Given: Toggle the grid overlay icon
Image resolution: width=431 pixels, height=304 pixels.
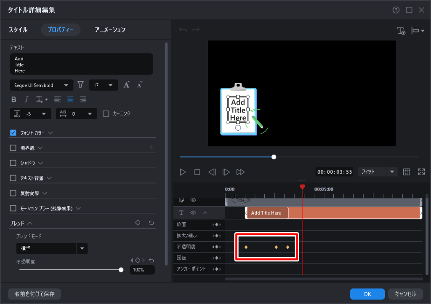Looking at the screenshot, I should [407, 172].
